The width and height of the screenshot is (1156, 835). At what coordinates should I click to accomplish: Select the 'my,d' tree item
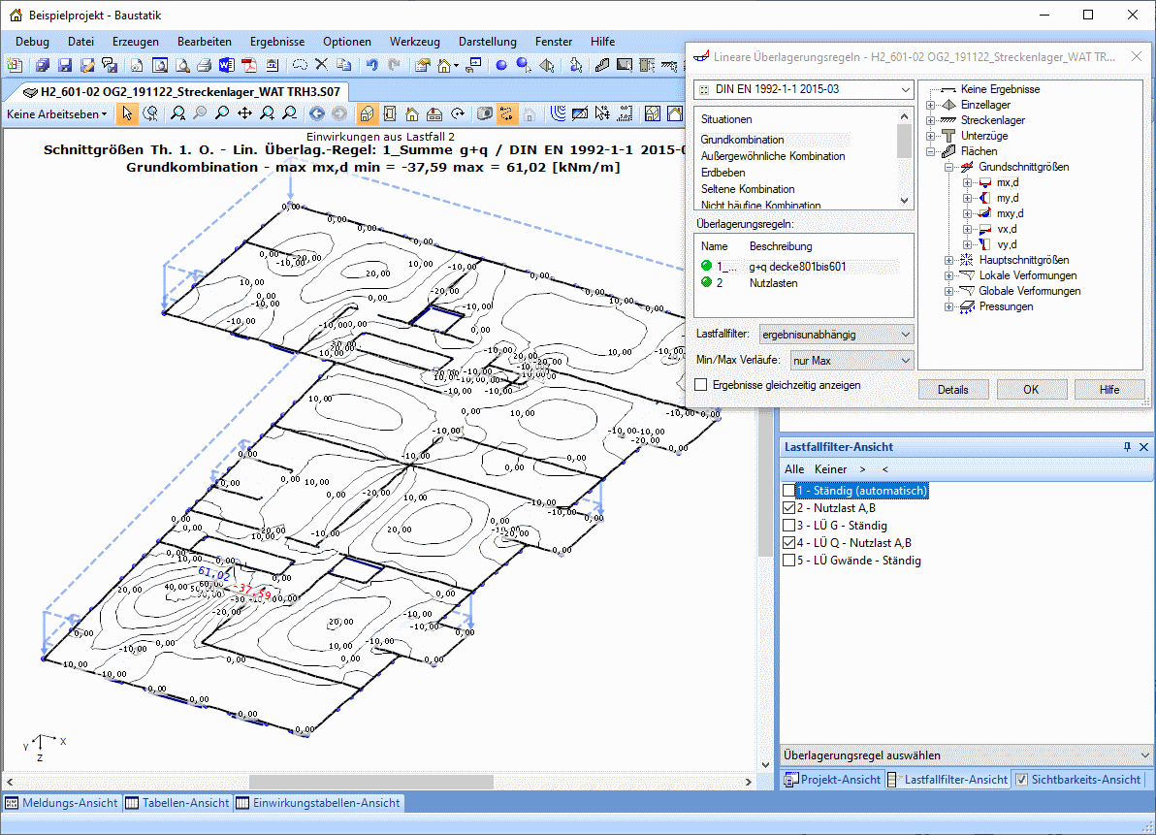[x=1008, y=198]
